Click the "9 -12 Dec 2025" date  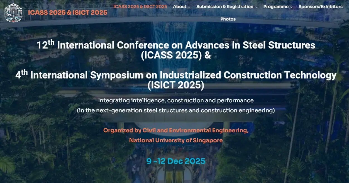(x=176, y=161)
